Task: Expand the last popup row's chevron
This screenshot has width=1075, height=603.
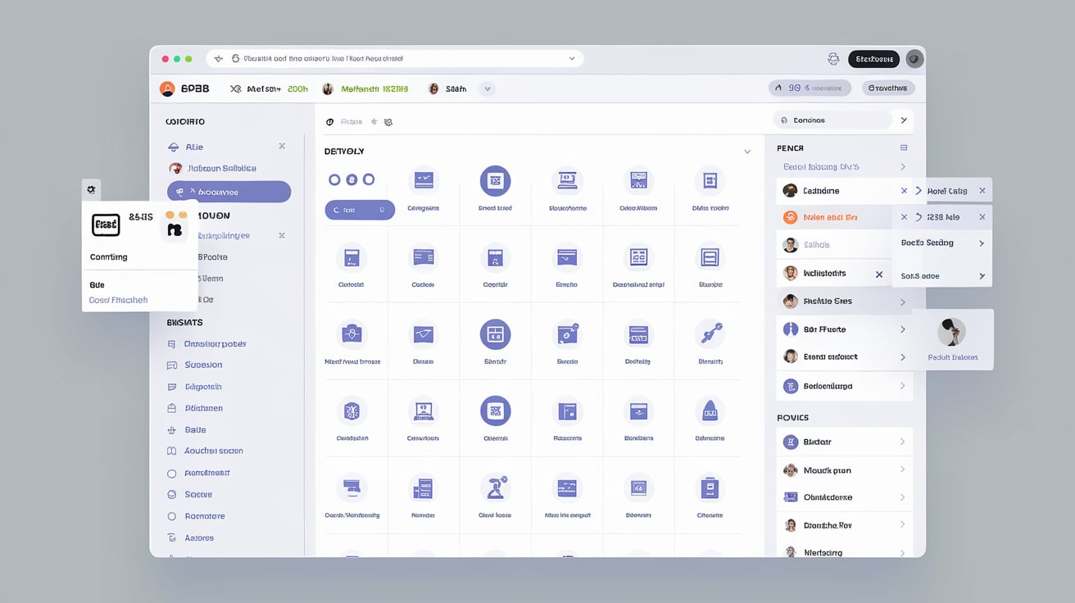Action: pos(982,276)
